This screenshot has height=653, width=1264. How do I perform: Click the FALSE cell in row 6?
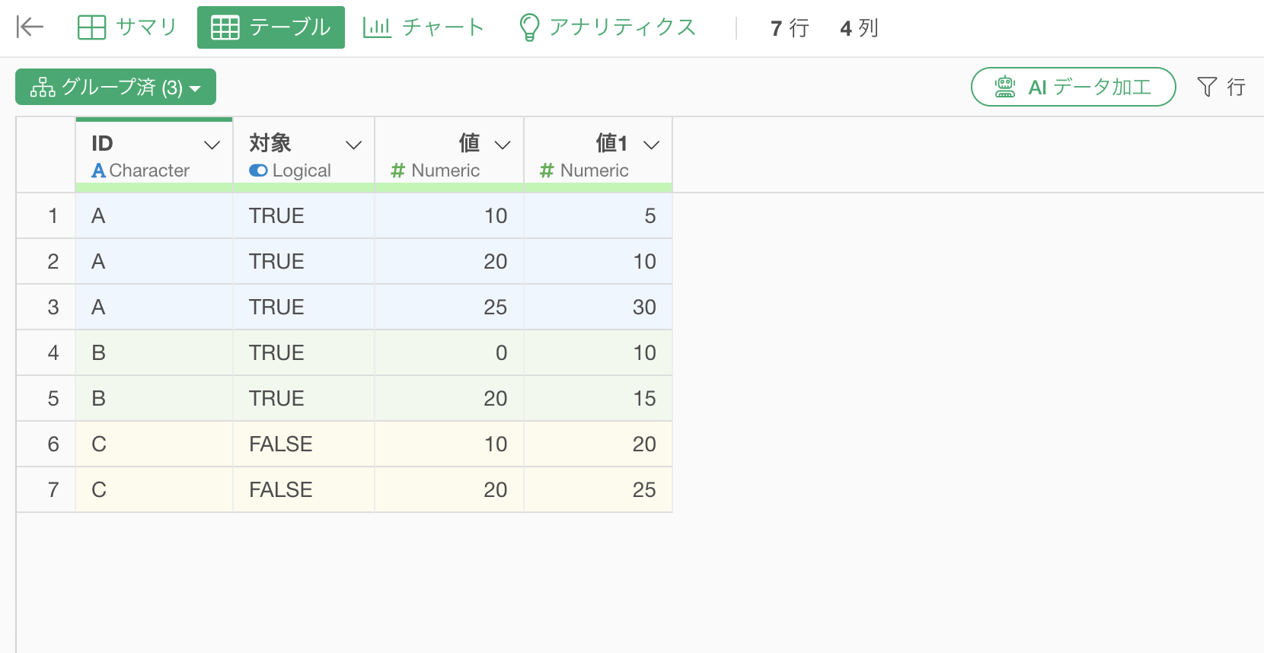pos(281,444)
